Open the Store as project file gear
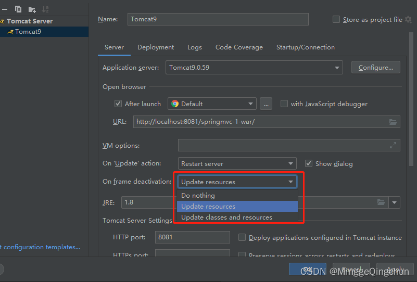 [x=408, y=19]
